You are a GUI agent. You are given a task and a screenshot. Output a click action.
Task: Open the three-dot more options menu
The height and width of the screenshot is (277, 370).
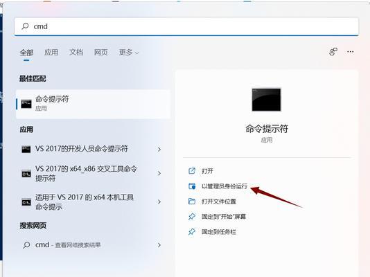[351, 52]
